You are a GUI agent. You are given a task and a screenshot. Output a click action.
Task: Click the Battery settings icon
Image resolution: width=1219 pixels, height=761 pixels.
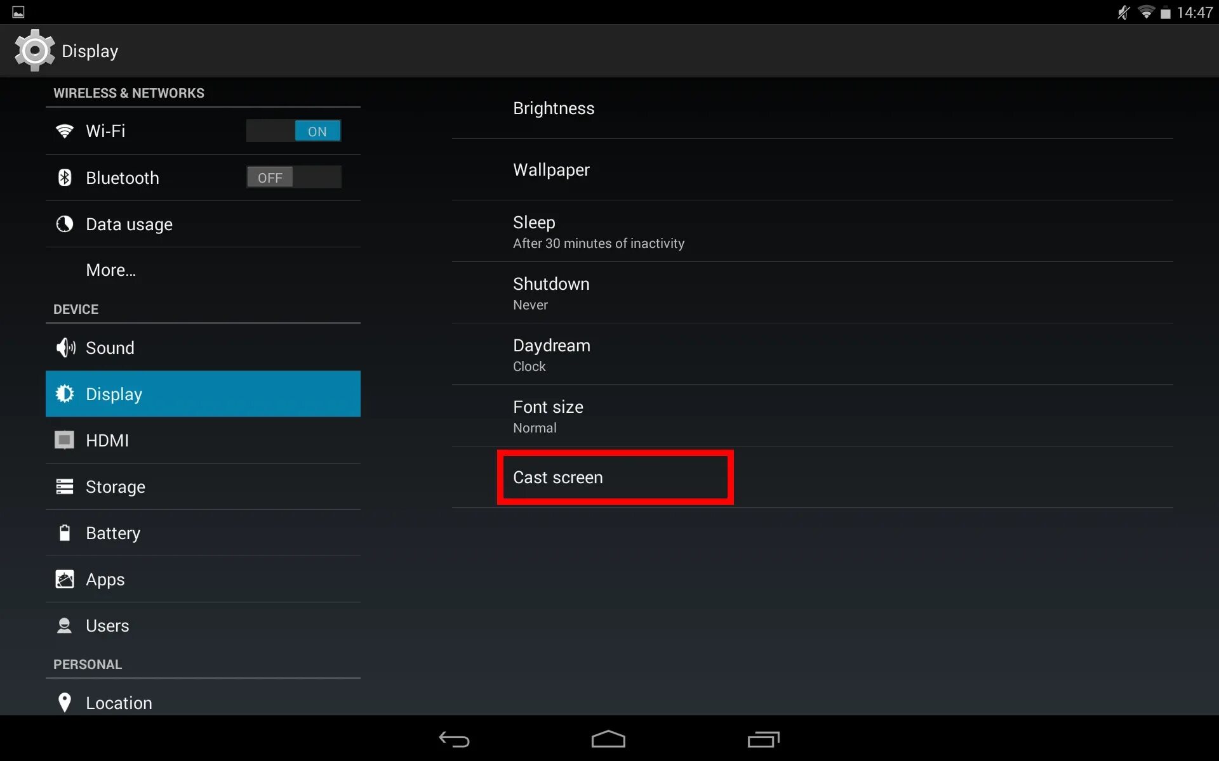point(66,532)
